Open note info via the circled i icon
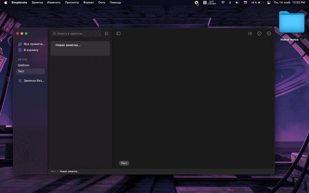Screen dimensions: 309x193 pyautogui.click(x=259, y=33)
